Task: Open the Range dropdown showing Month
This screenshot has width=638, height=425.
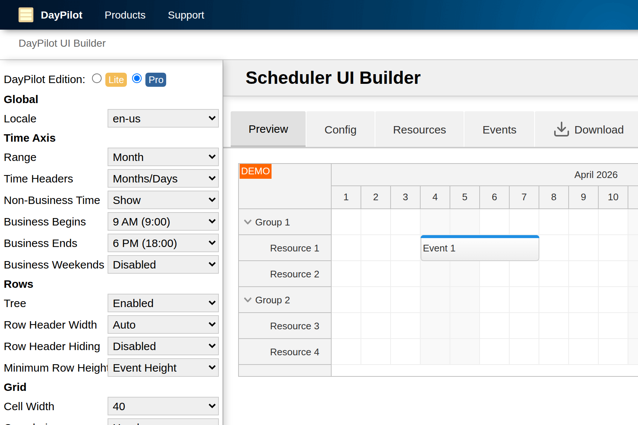Action: (x=163, y=157)
